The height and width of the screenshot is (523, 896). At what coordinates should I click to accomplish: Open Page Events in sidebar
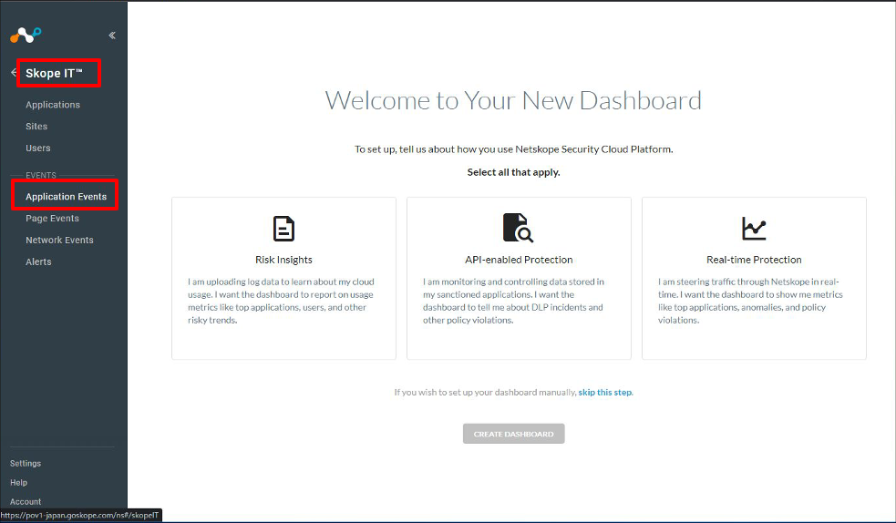tap(52, 218)
